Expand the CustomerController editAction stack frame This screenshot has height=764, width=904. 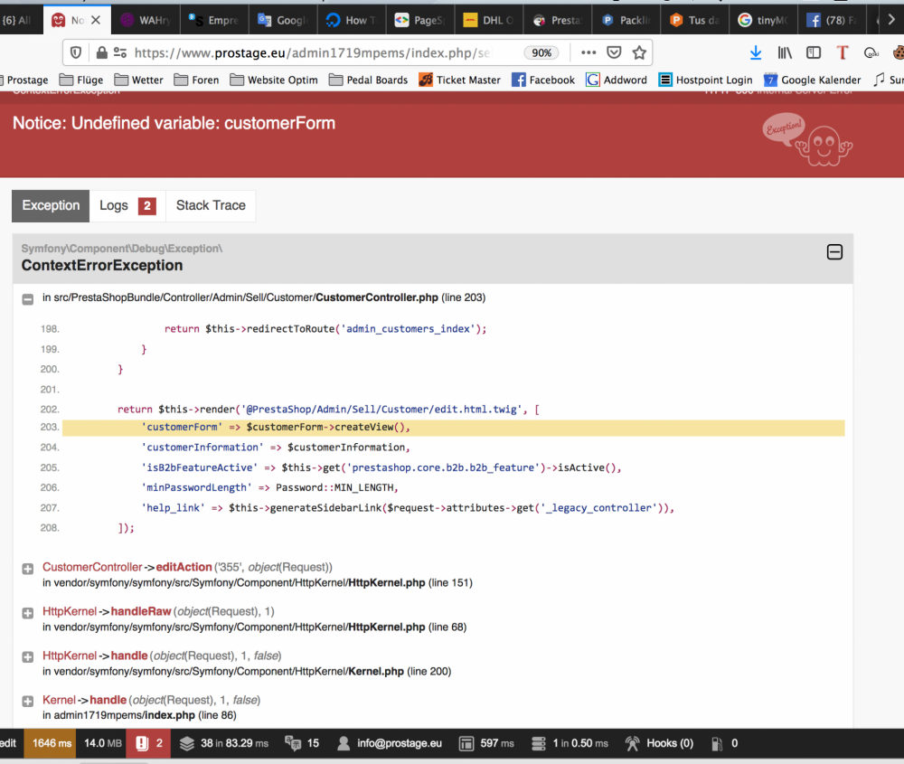point(27,569)
